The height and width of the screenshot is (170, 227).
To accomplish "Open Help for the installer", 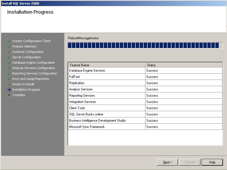I will 212,162.
